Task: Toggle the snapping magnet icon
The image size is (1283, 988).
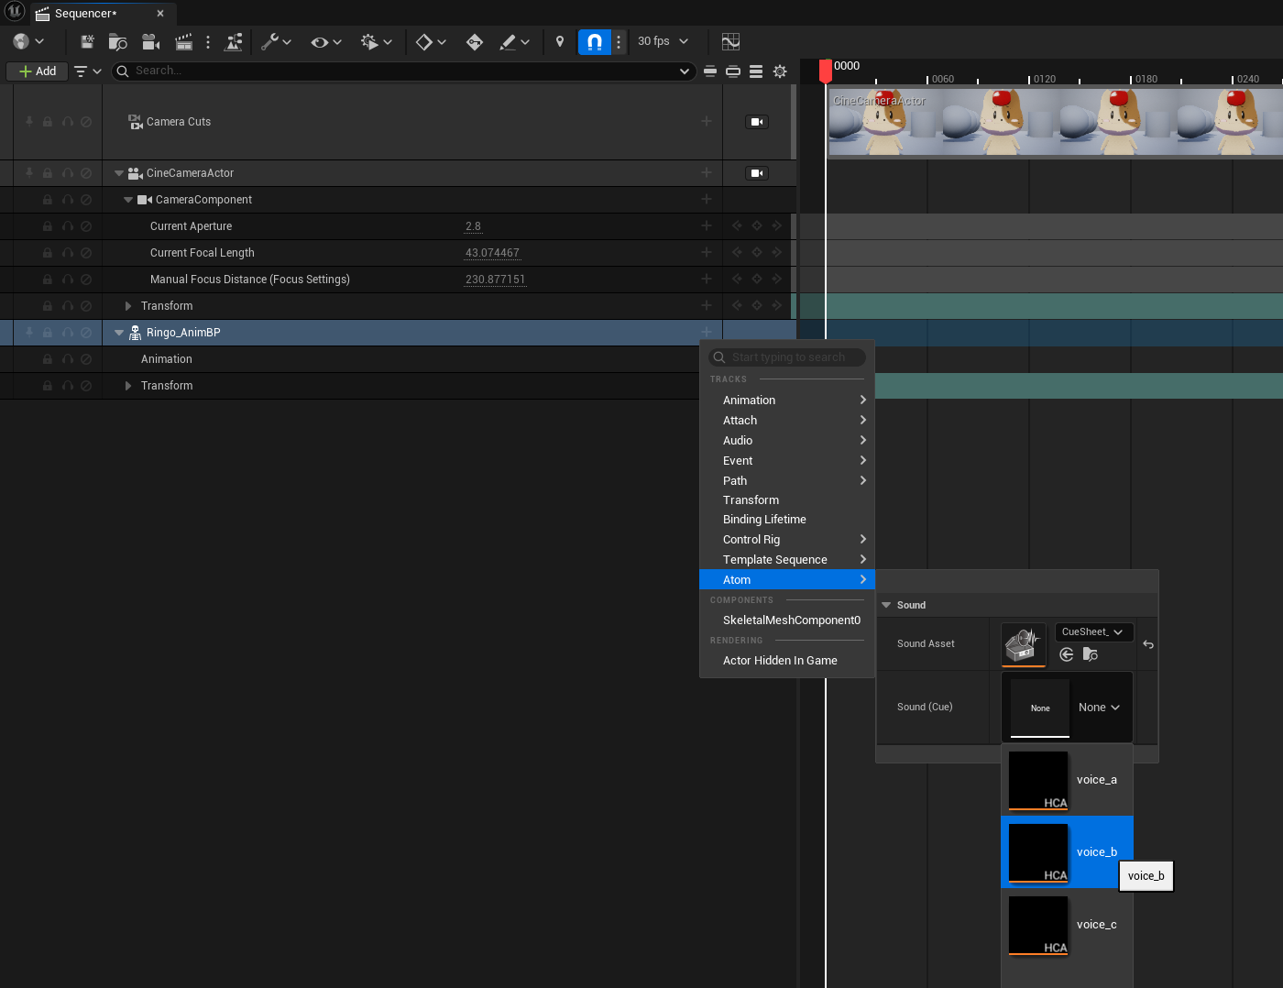Action: pos(593,41)
